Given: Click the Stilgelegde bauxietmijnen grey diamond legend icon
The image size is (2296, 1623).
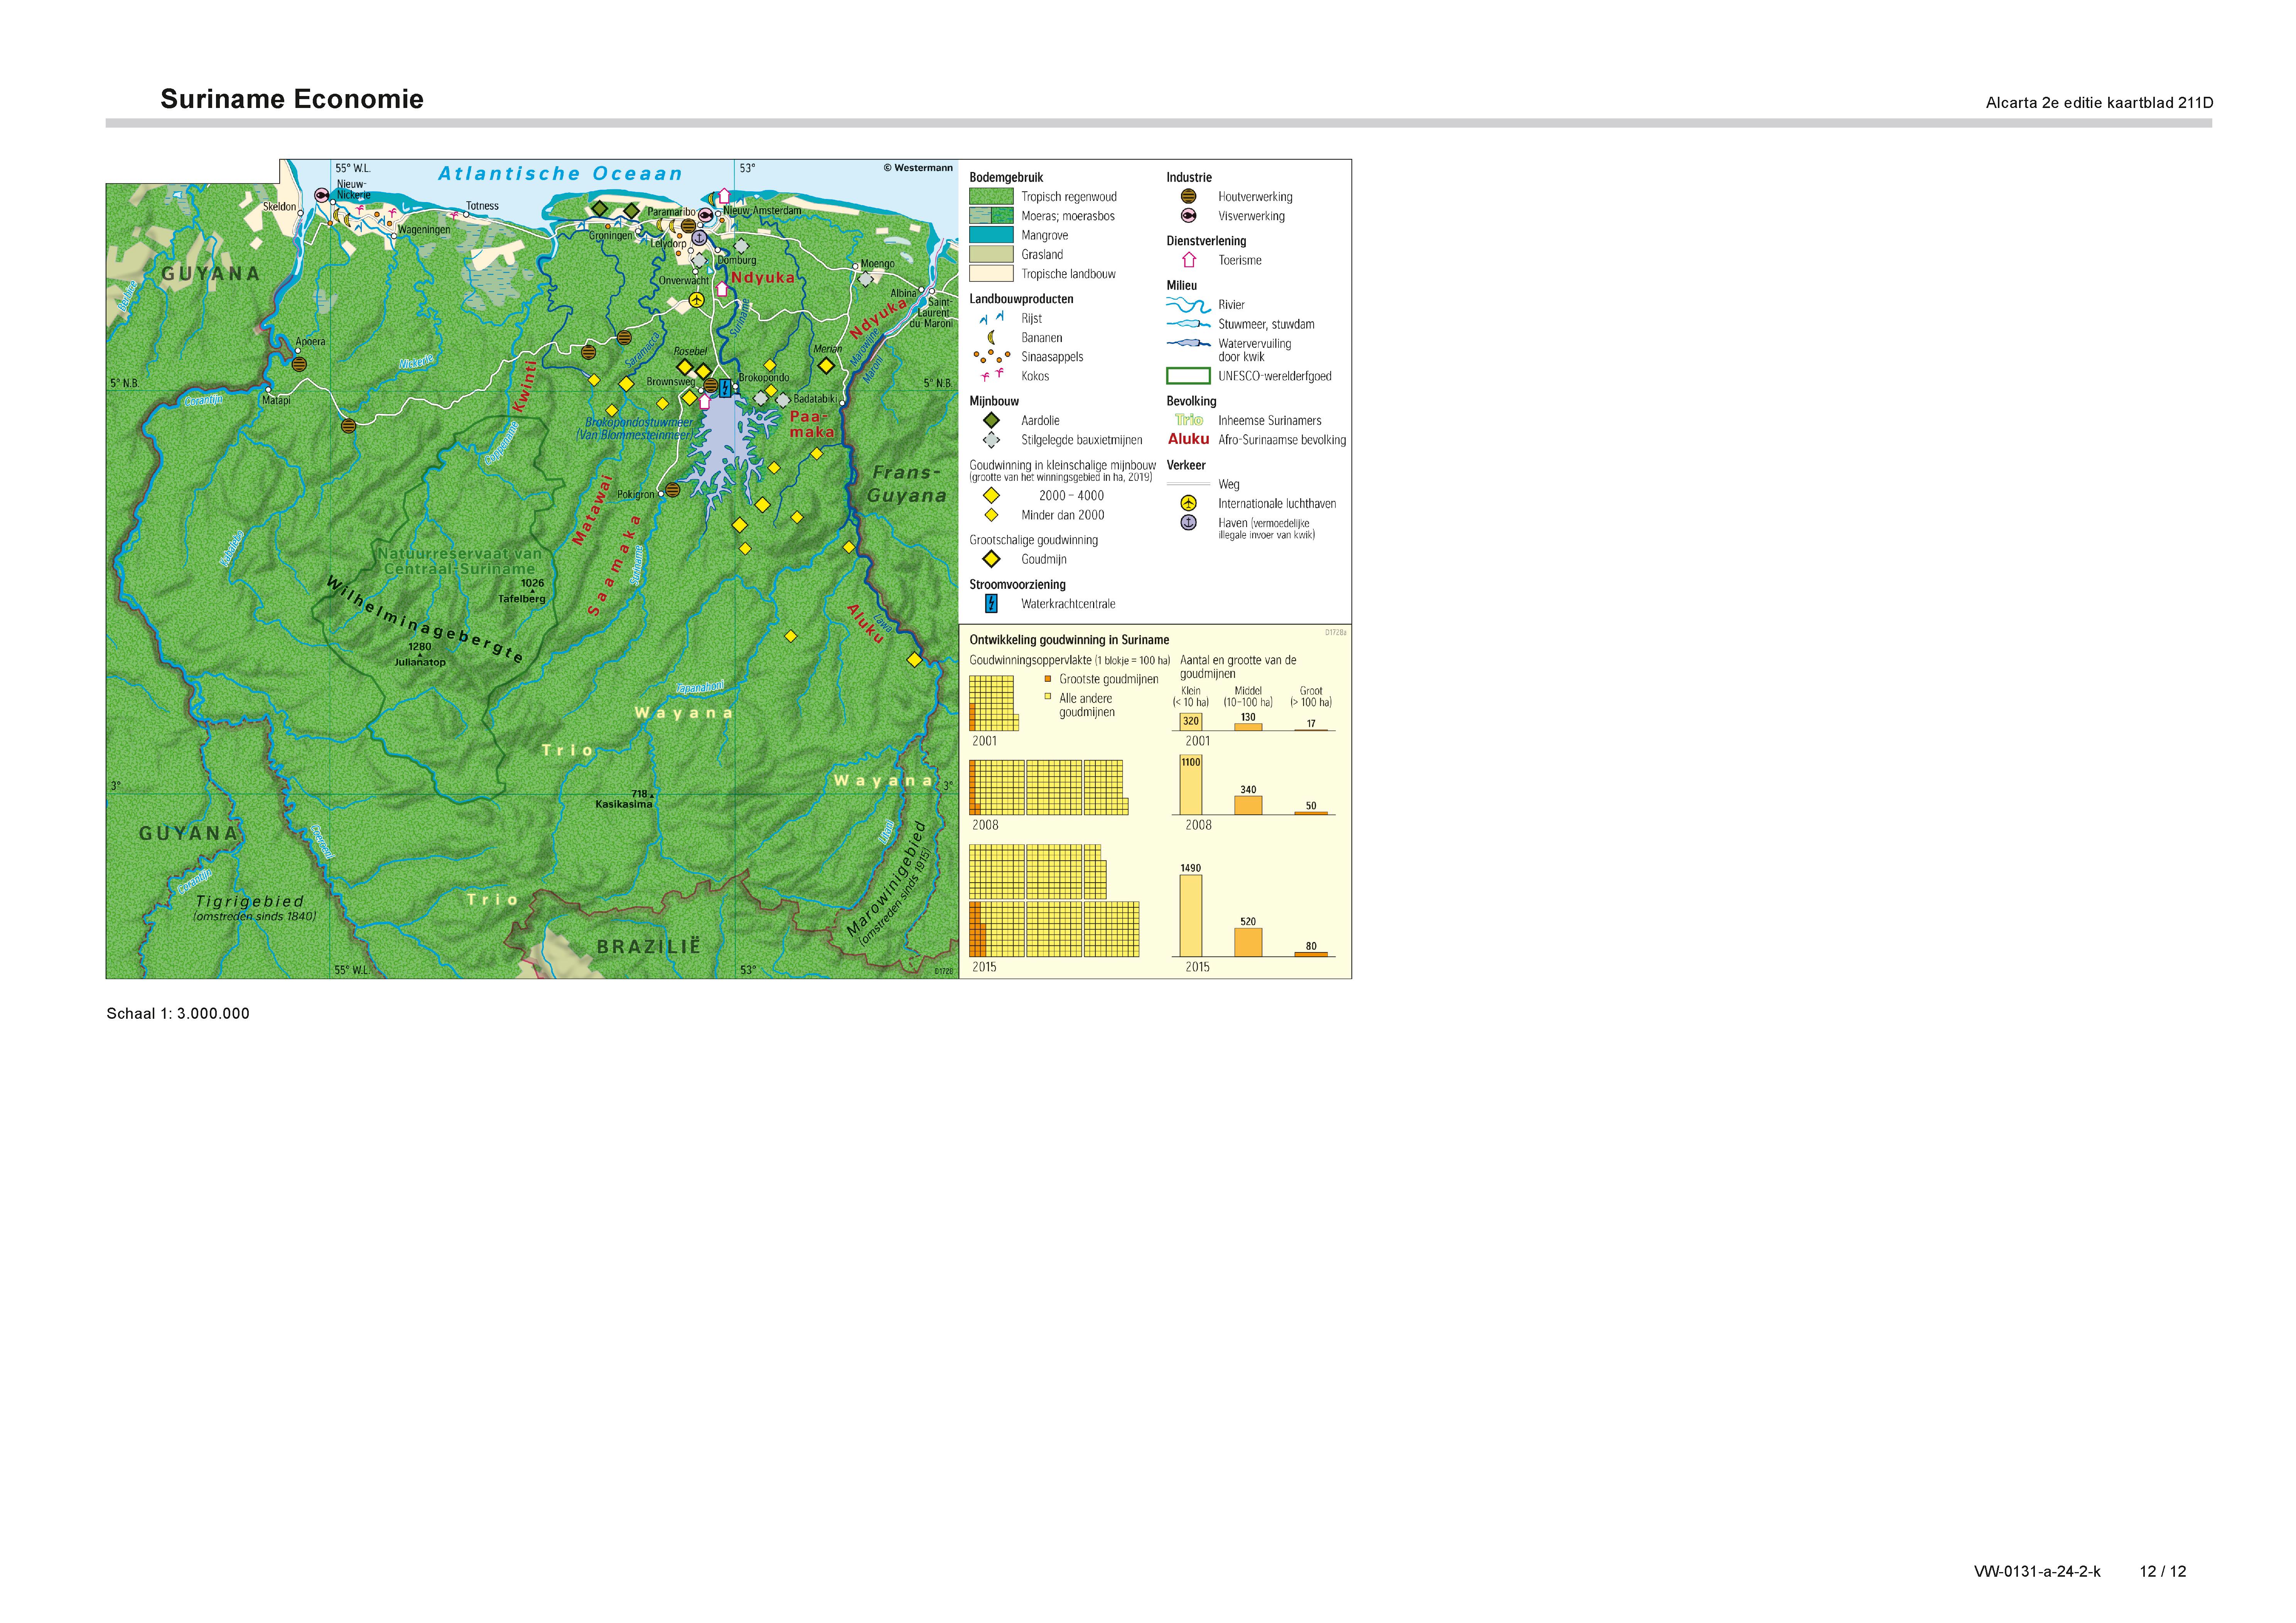Looking at the screenshot, I should click(991, 440).
